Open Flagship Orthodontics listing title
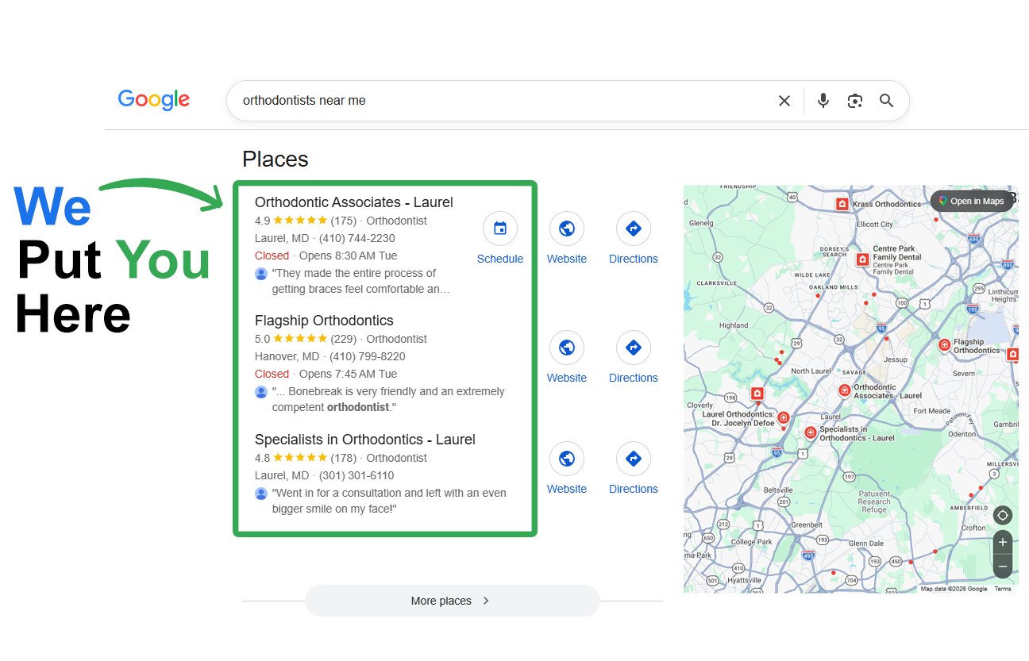This screenshot has width=1029, height=661. point(324,321)
